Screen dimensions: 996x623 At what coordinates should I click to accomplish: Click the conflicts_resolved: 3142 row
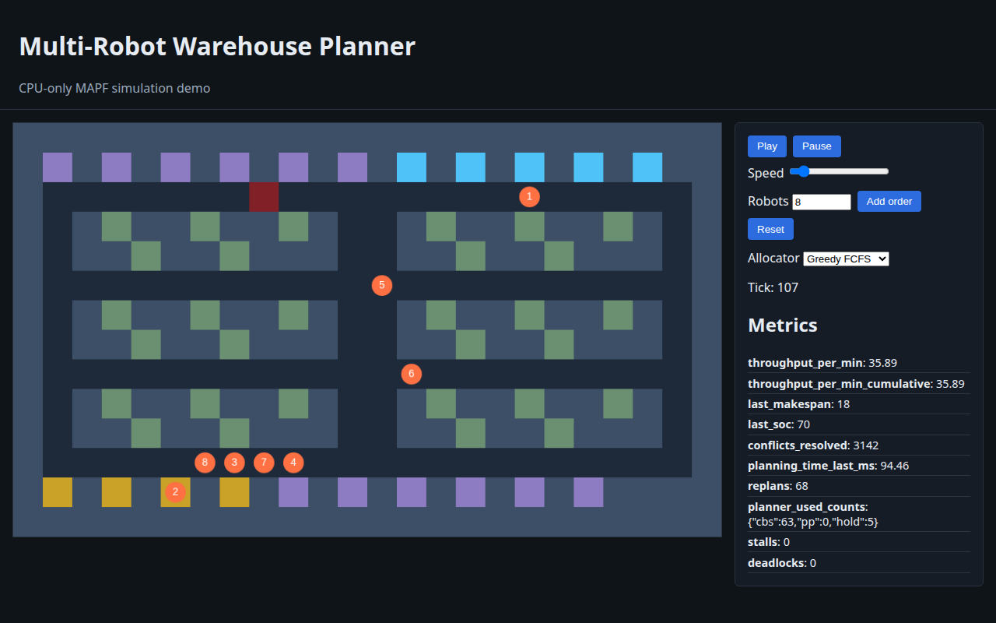pyautogui.click(x=859, y=445)
